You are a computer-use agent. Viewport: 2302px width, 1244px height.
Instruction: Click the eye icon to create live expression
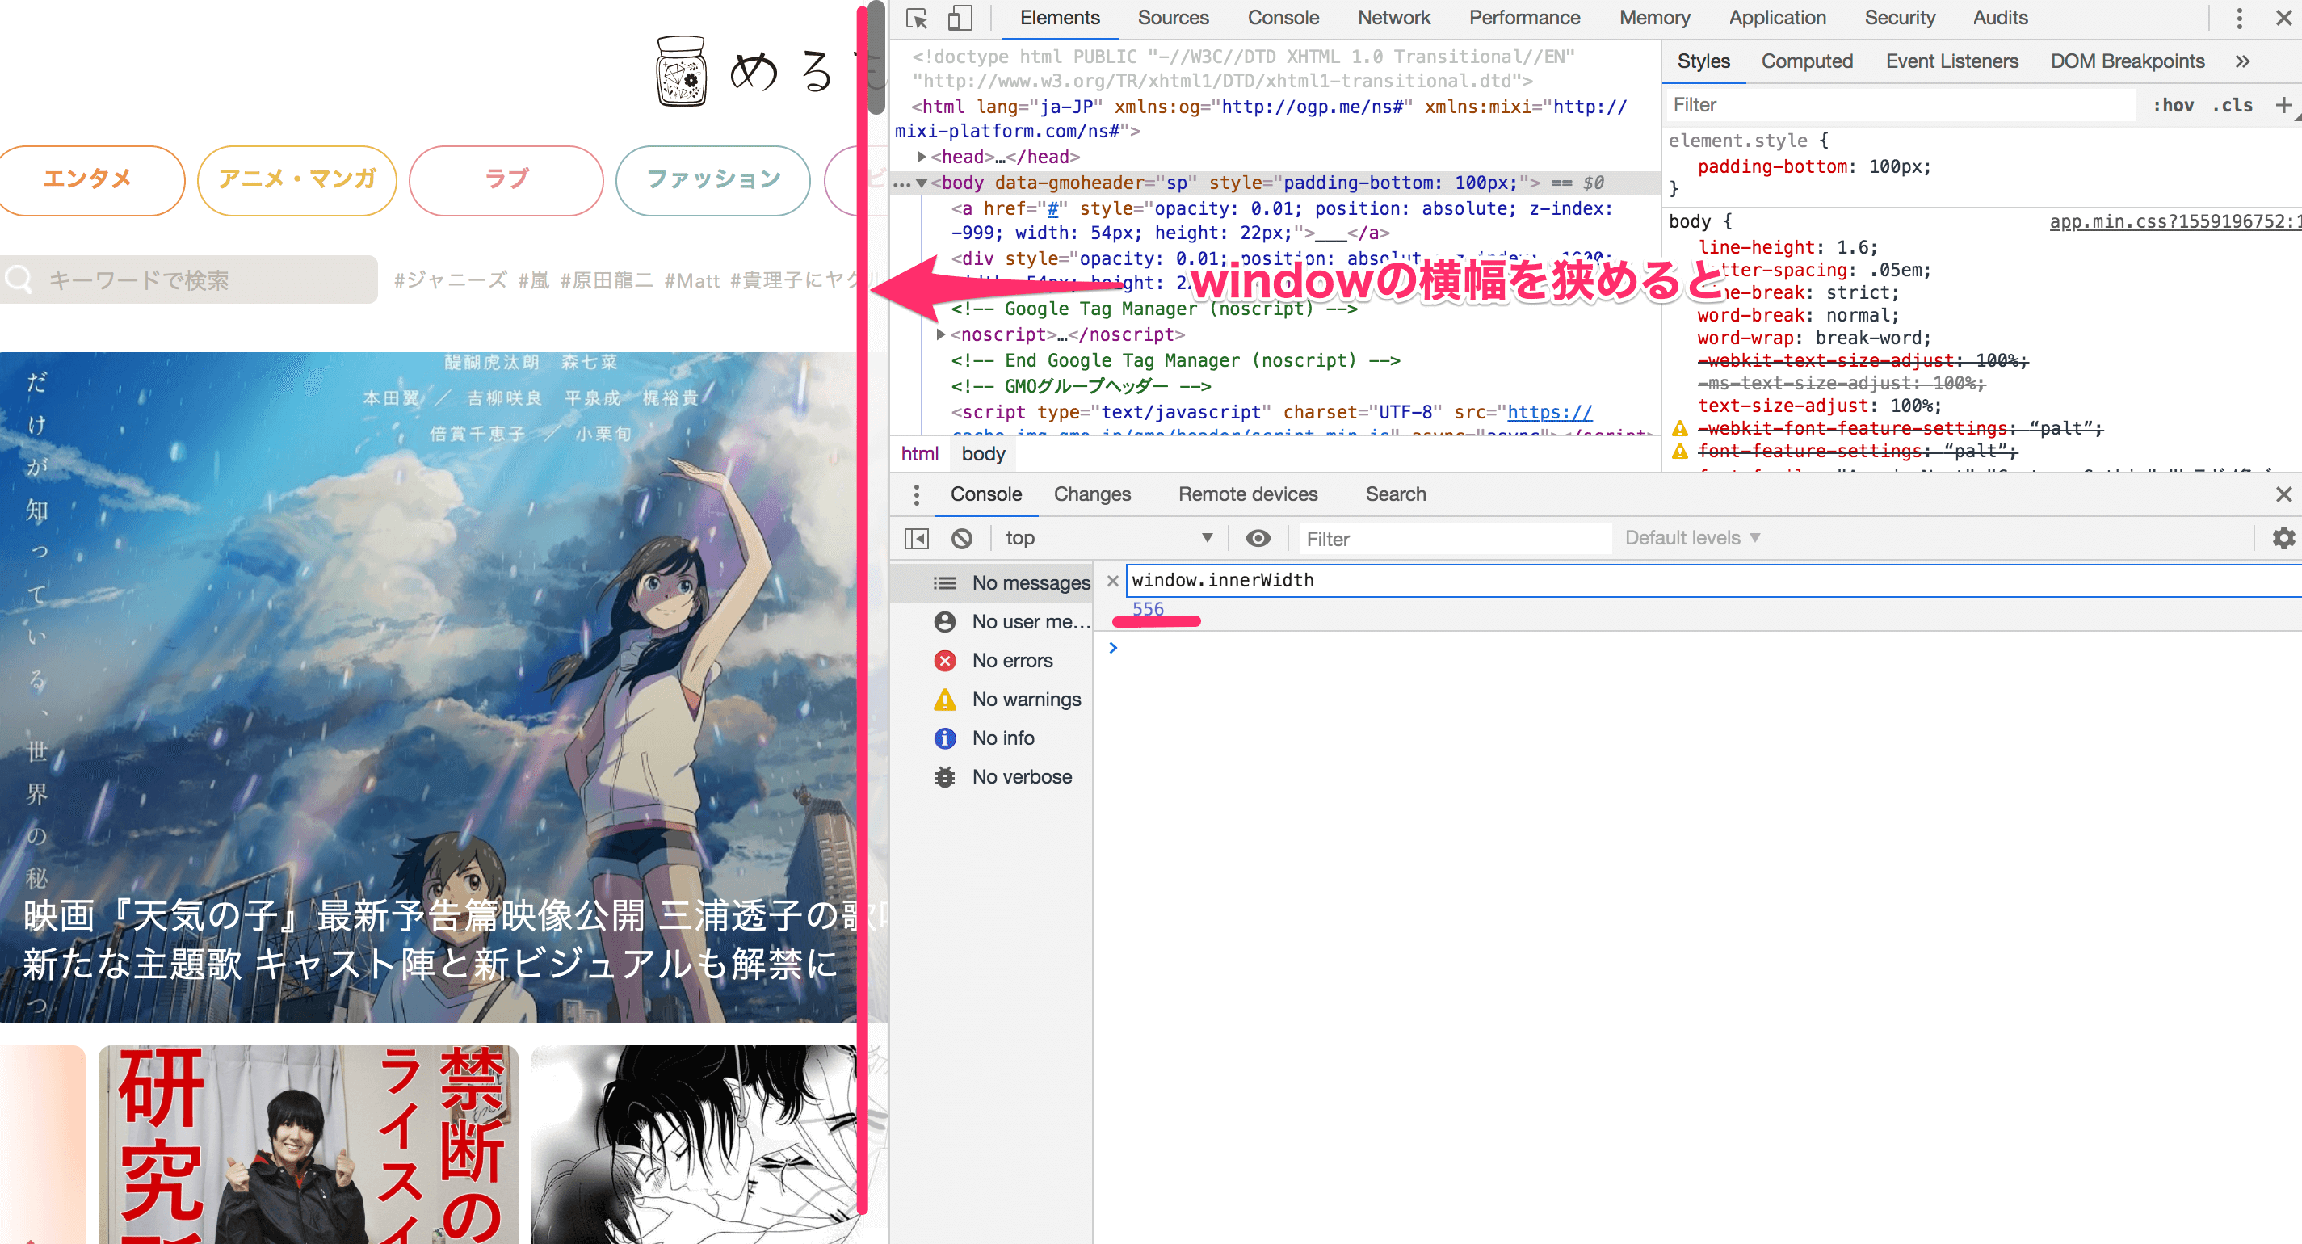tap(1258, 538)
